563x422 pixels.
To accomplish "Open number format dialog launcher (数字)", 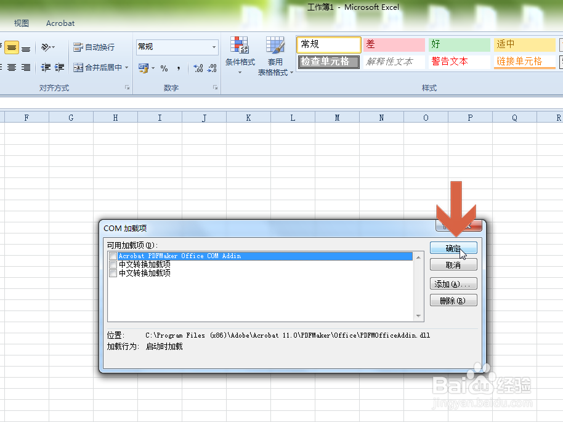I will [x=215, y=87].
